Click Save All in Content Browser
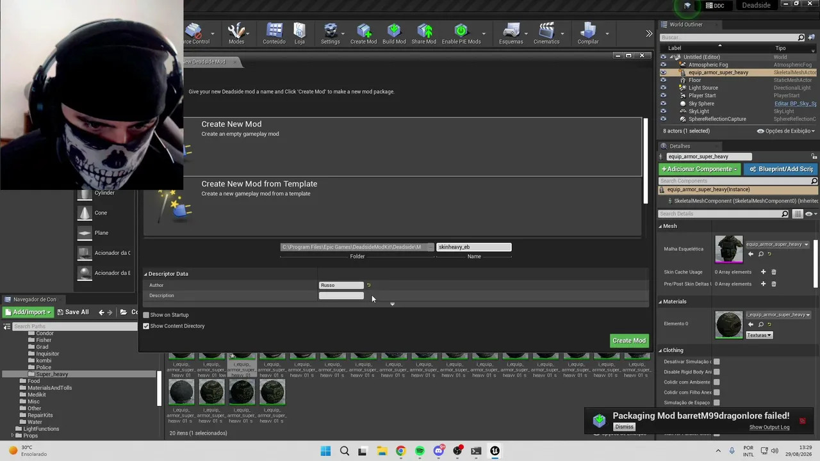The height and width of the screenshot is (461, 820). point(72,312)
